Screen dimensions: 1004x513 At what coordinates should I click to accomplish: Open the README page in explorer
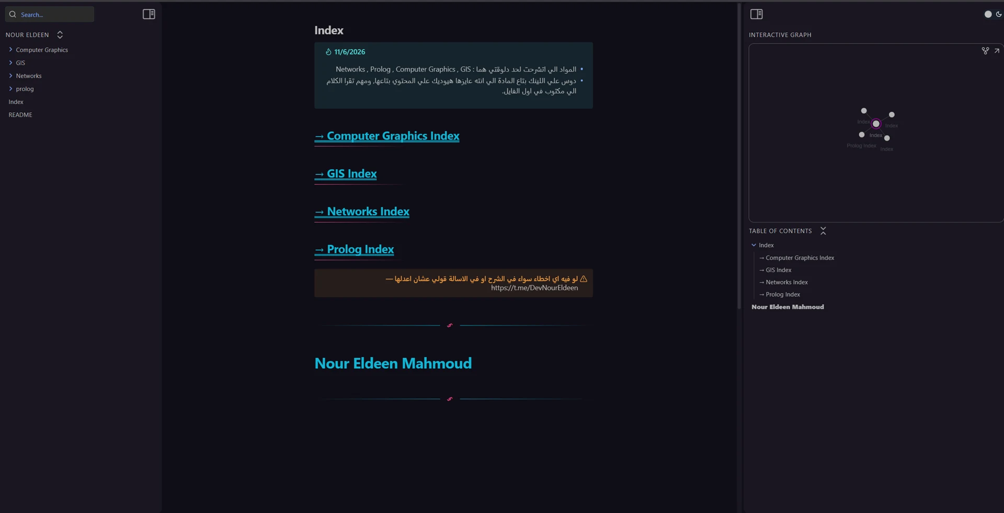20,115
